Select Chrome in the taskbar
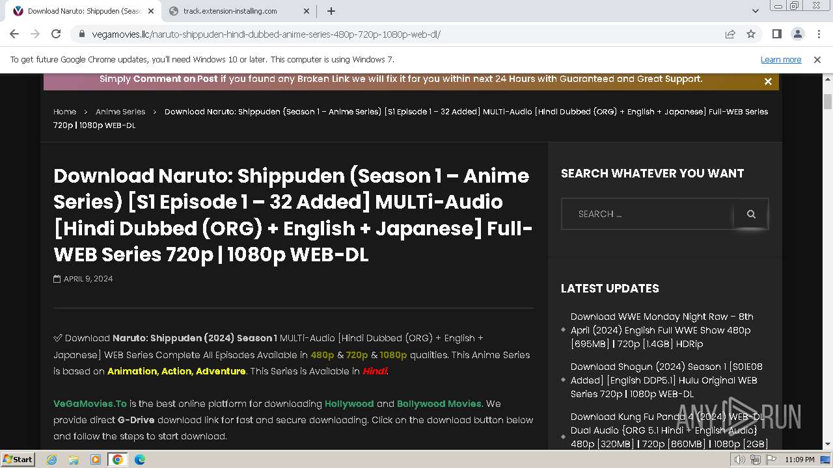Image resolution: width=833 pixels, height=468 pixels. click(x=117, y=460)
